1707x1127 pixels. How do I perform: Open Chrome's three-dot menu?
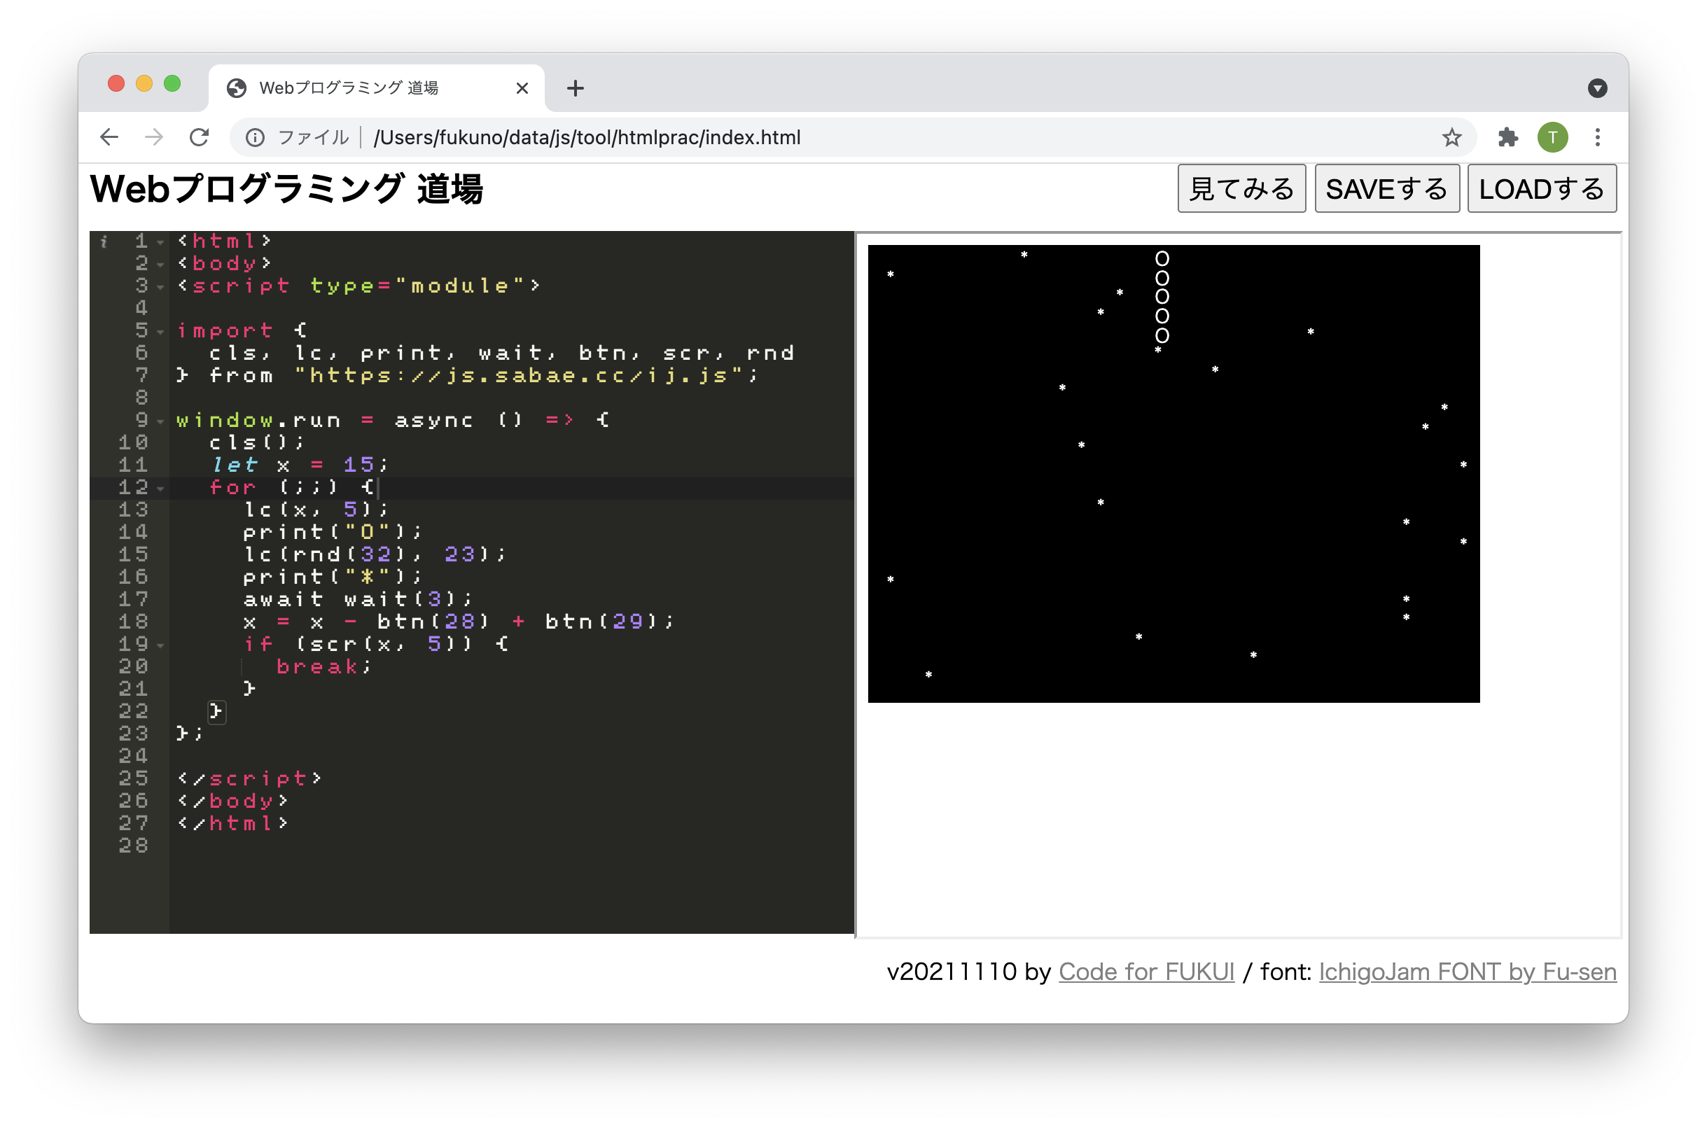pyautogui.click(x=1597, y=137)
